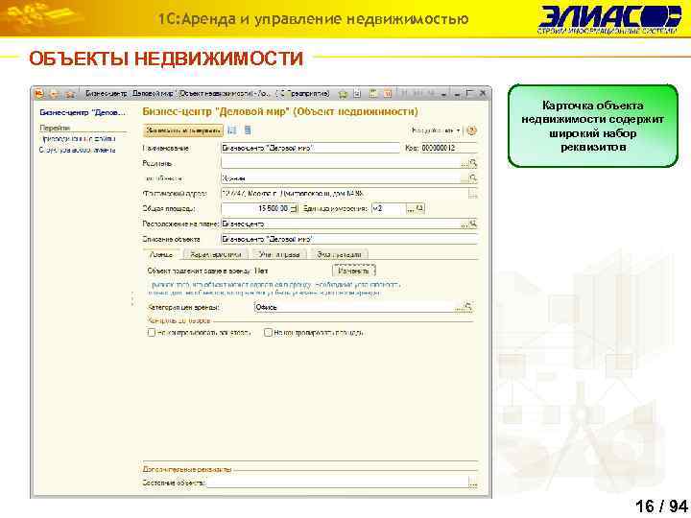691x518 pixels.
Task: Switch to the Характеристики tab
Action: coord(216,254)
